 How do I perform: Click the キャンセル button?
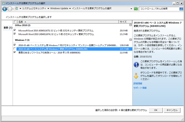tap(172, 110)
